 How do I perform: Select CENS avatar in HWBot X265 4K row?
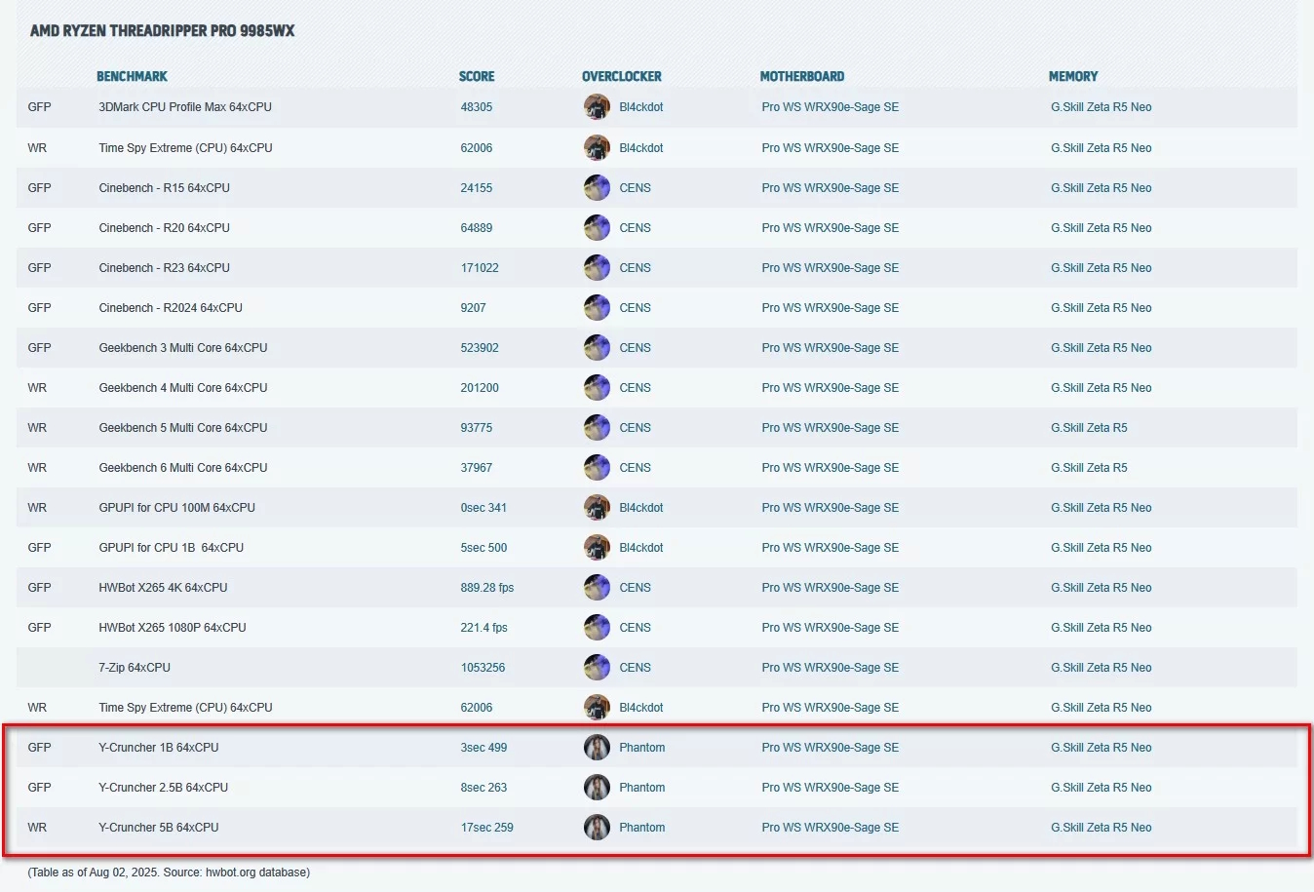(597, 588)
